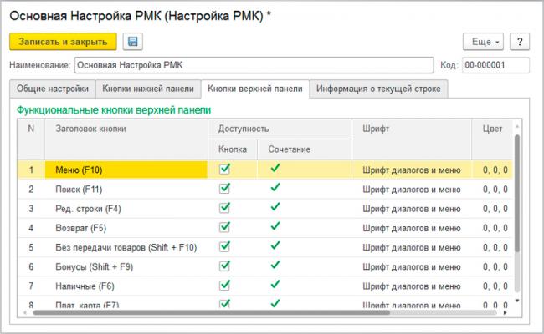Viewport: 544px width, 334px height.
Task: Click Записать и закрыть button
Action: pyautogui.click(x=63, y=42)
